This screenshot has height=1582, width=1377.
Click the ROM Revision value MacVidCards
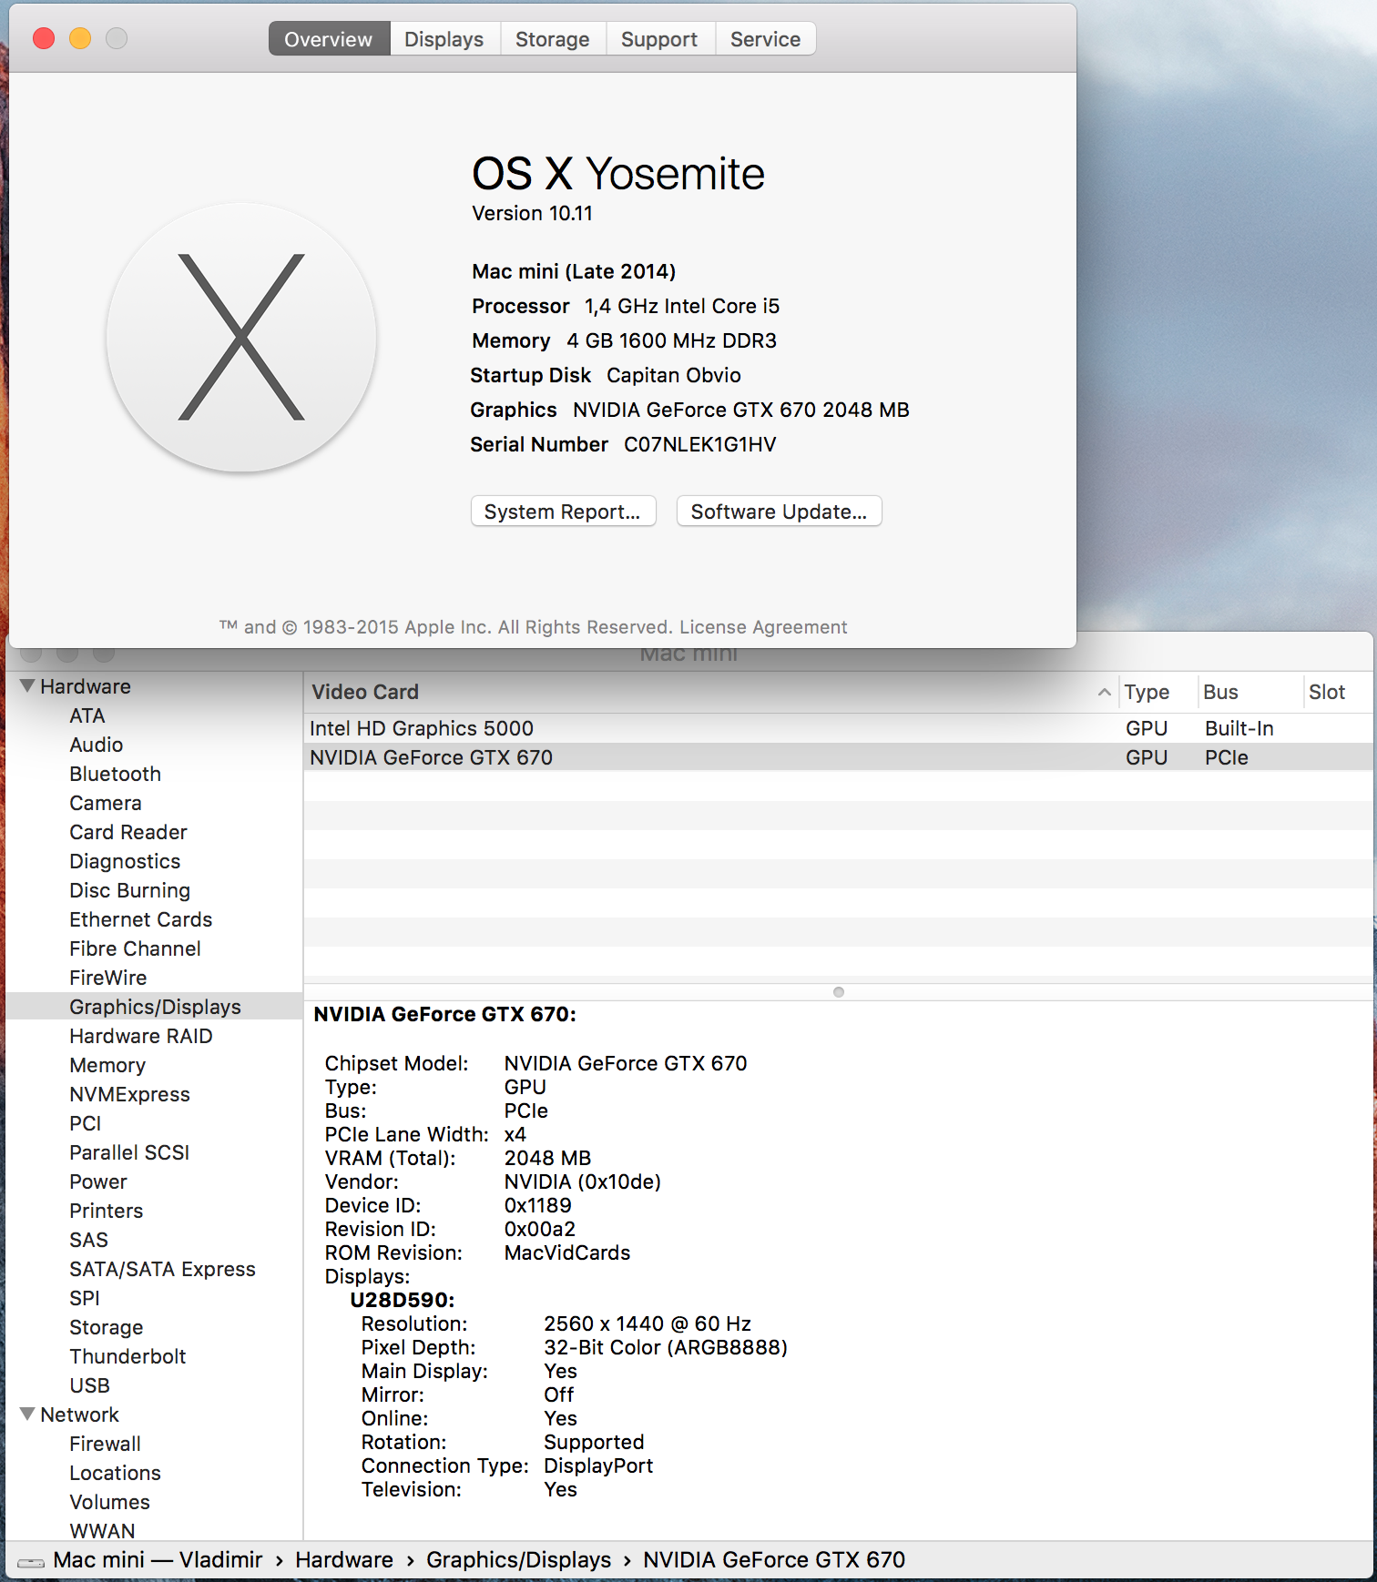coord(567,1252)
